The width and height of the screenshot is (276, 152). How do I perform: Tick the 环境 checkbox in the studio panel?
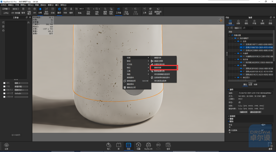pos(4,87)
